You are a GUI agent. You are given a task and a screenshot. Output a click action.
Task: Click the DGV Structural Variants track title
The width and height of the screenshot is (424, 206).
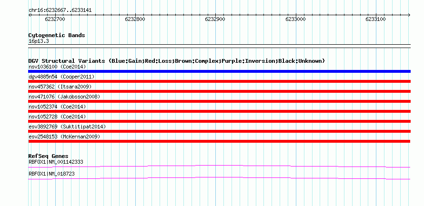pyautogui.click(x=177, y=61)
